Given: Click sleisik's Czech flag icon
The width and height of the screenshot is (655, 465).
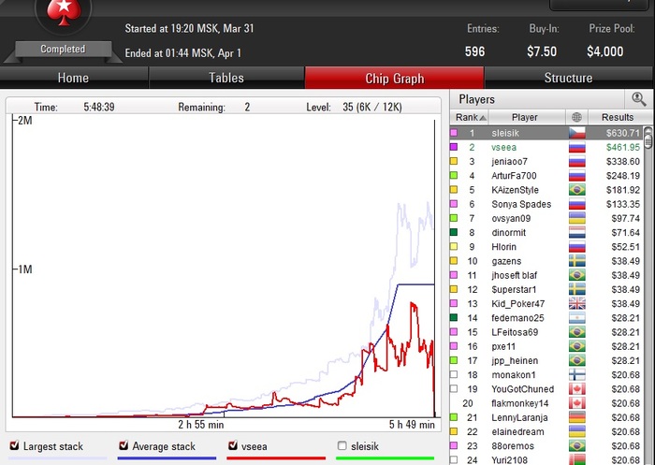Looking at the screenshot, I should coord(577,133).
